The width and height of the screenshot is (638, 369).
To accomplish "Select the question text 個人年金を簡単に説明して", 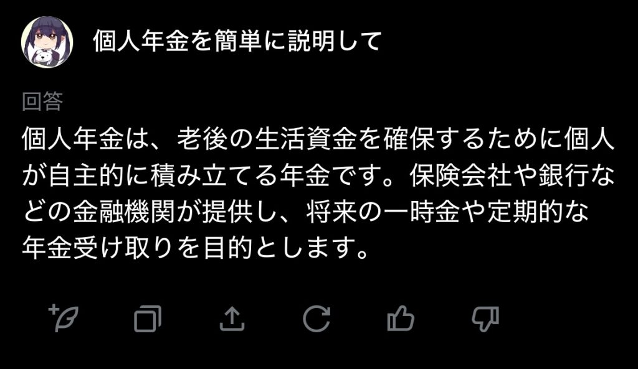I will coord(237,41).
